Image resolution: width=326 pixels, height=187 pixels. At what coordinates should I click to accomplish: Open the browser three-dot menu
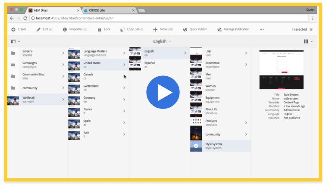tap(313, 18)
